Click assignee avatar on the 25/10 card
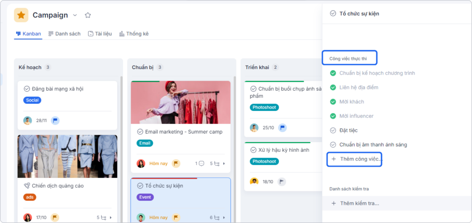 click(x=254, y=128)
